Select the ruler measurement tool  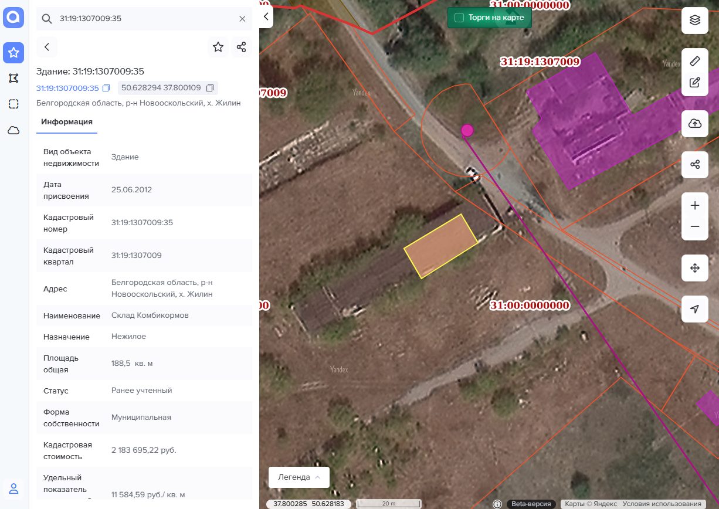[695, 61]
